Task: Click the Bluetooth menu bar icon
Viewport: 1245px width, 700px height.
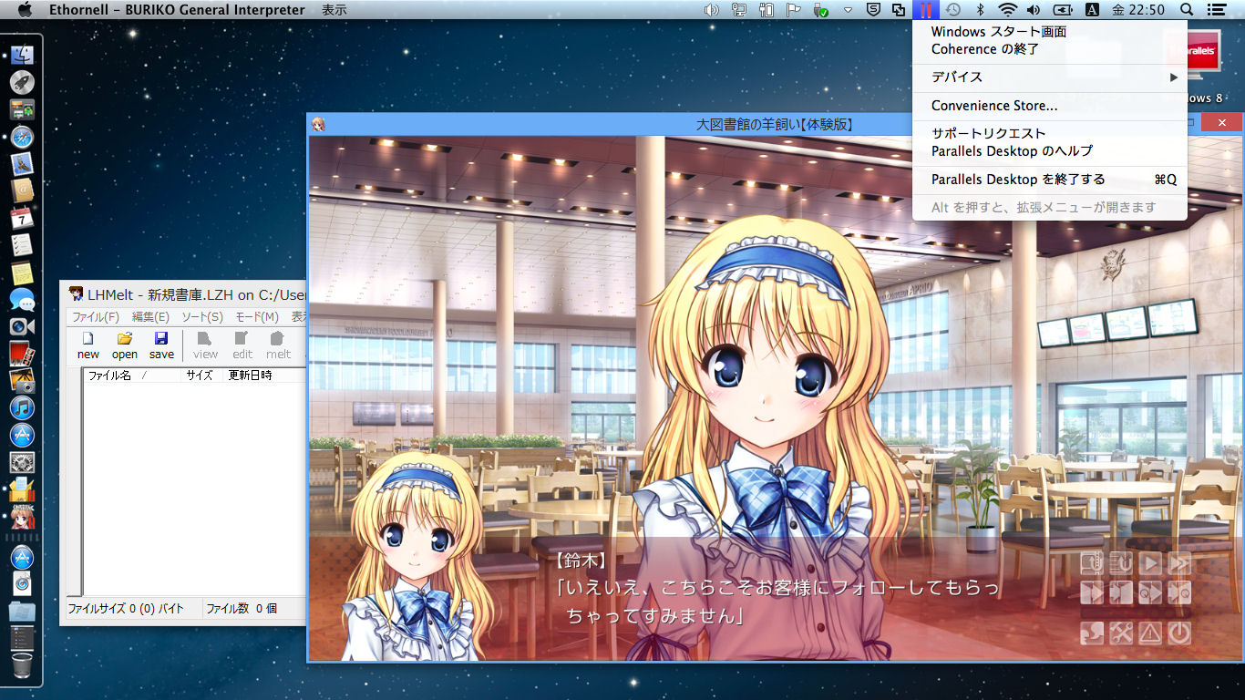Action: coord(981,10)
